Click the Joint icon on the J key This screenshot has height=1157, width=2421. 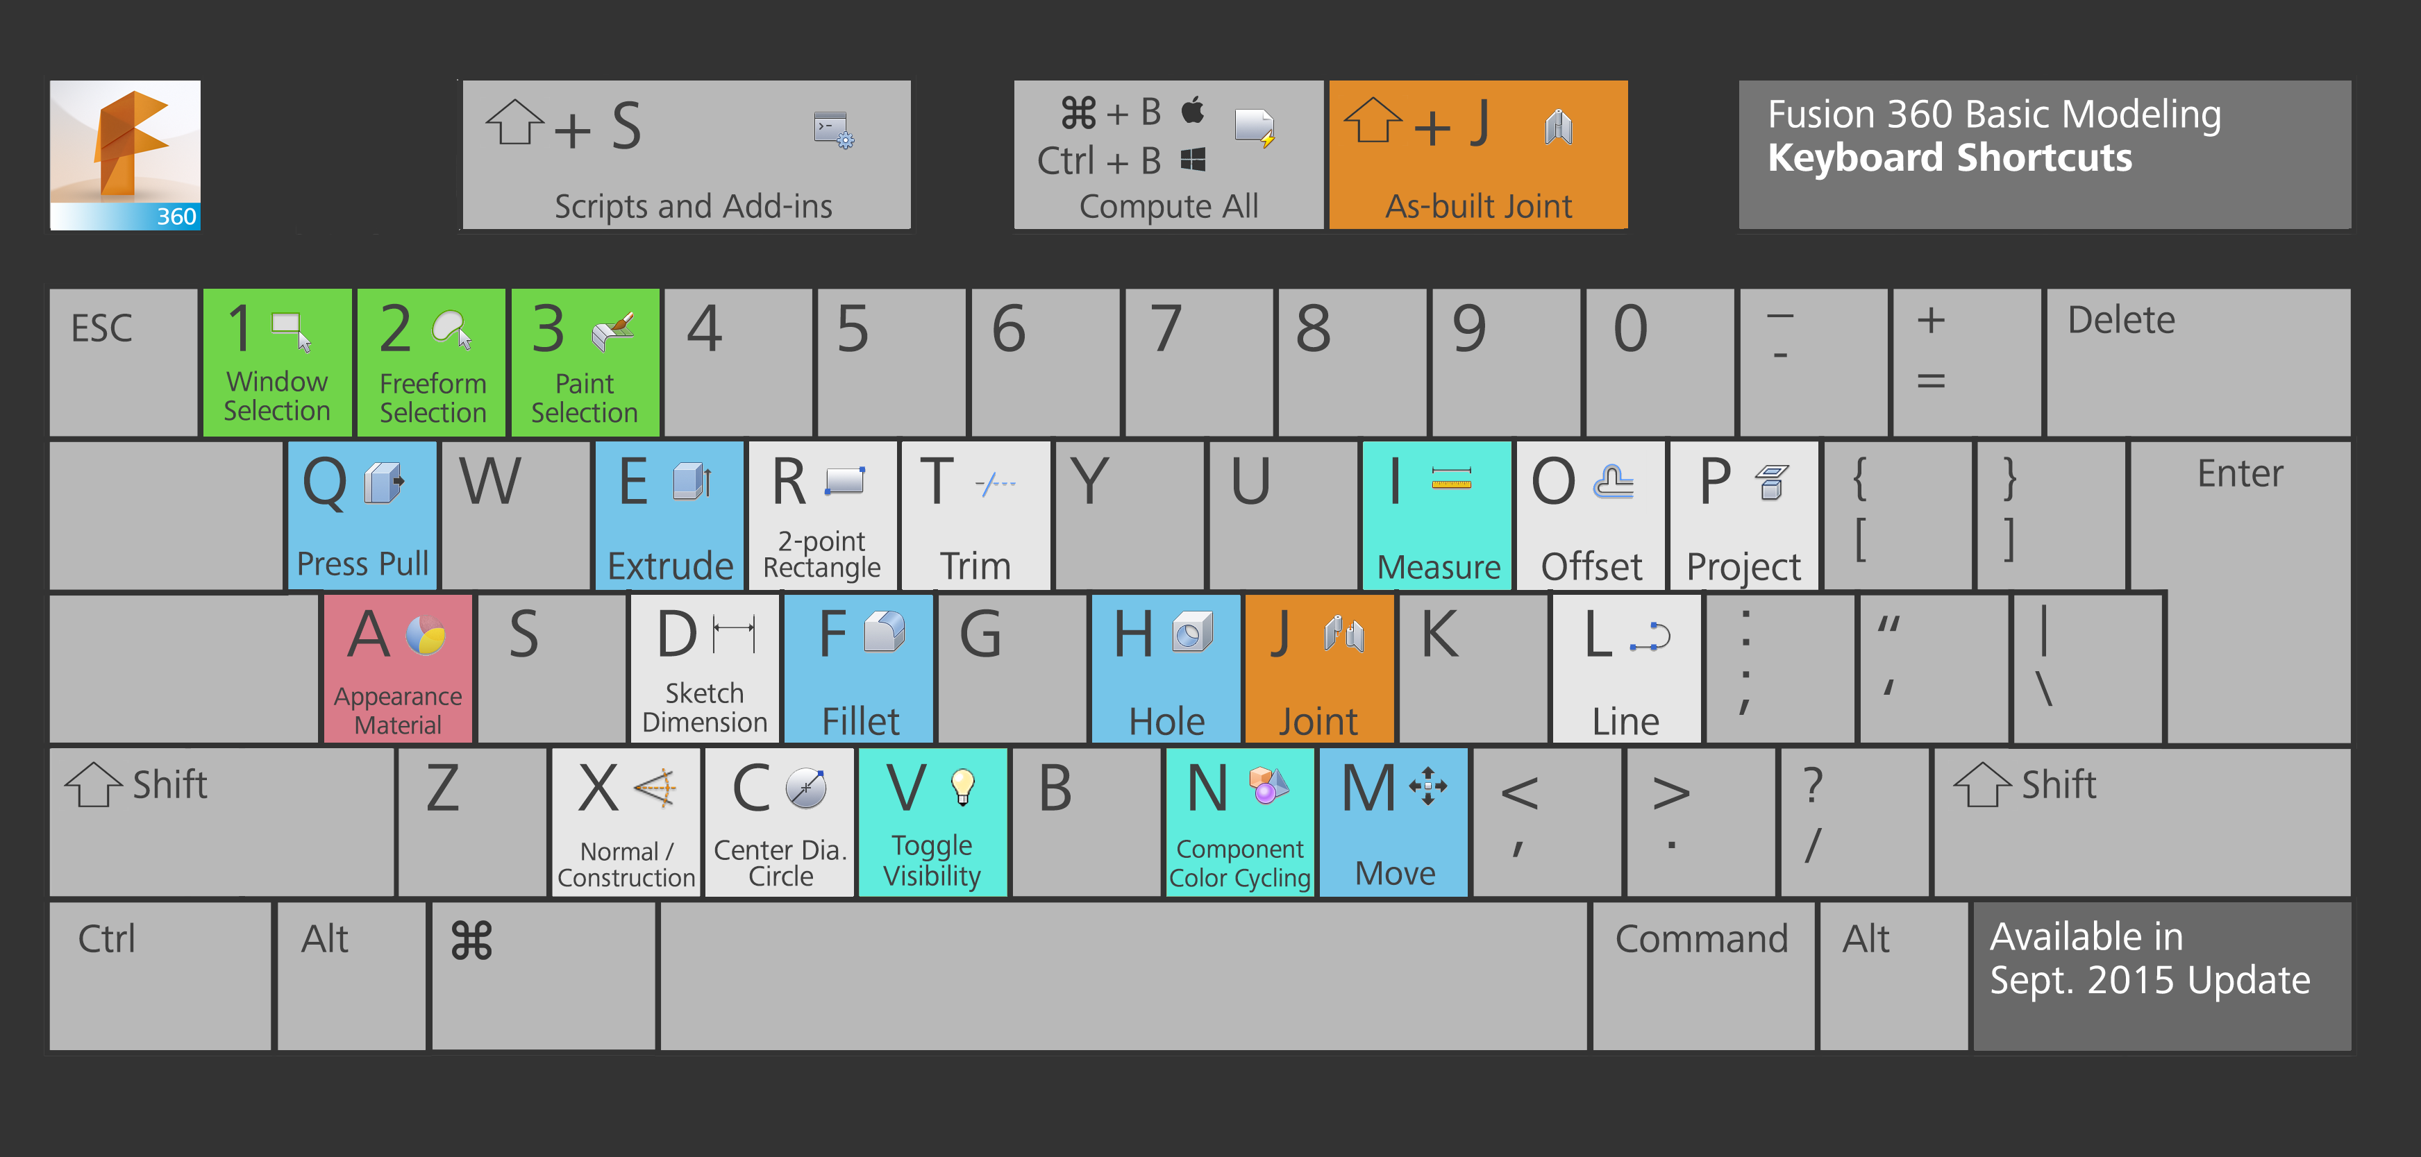coord(1344,634)
